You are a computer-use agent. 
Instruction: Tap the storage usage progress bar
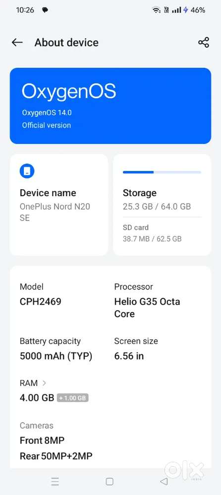click(x=162, y=172)
